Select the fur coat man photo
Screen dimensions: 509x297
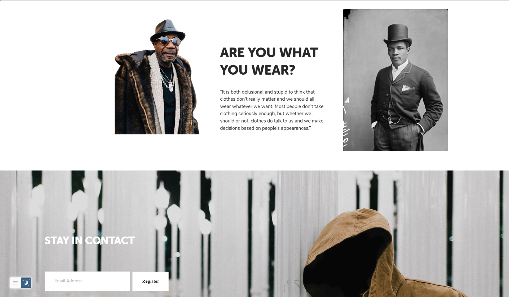157,77
